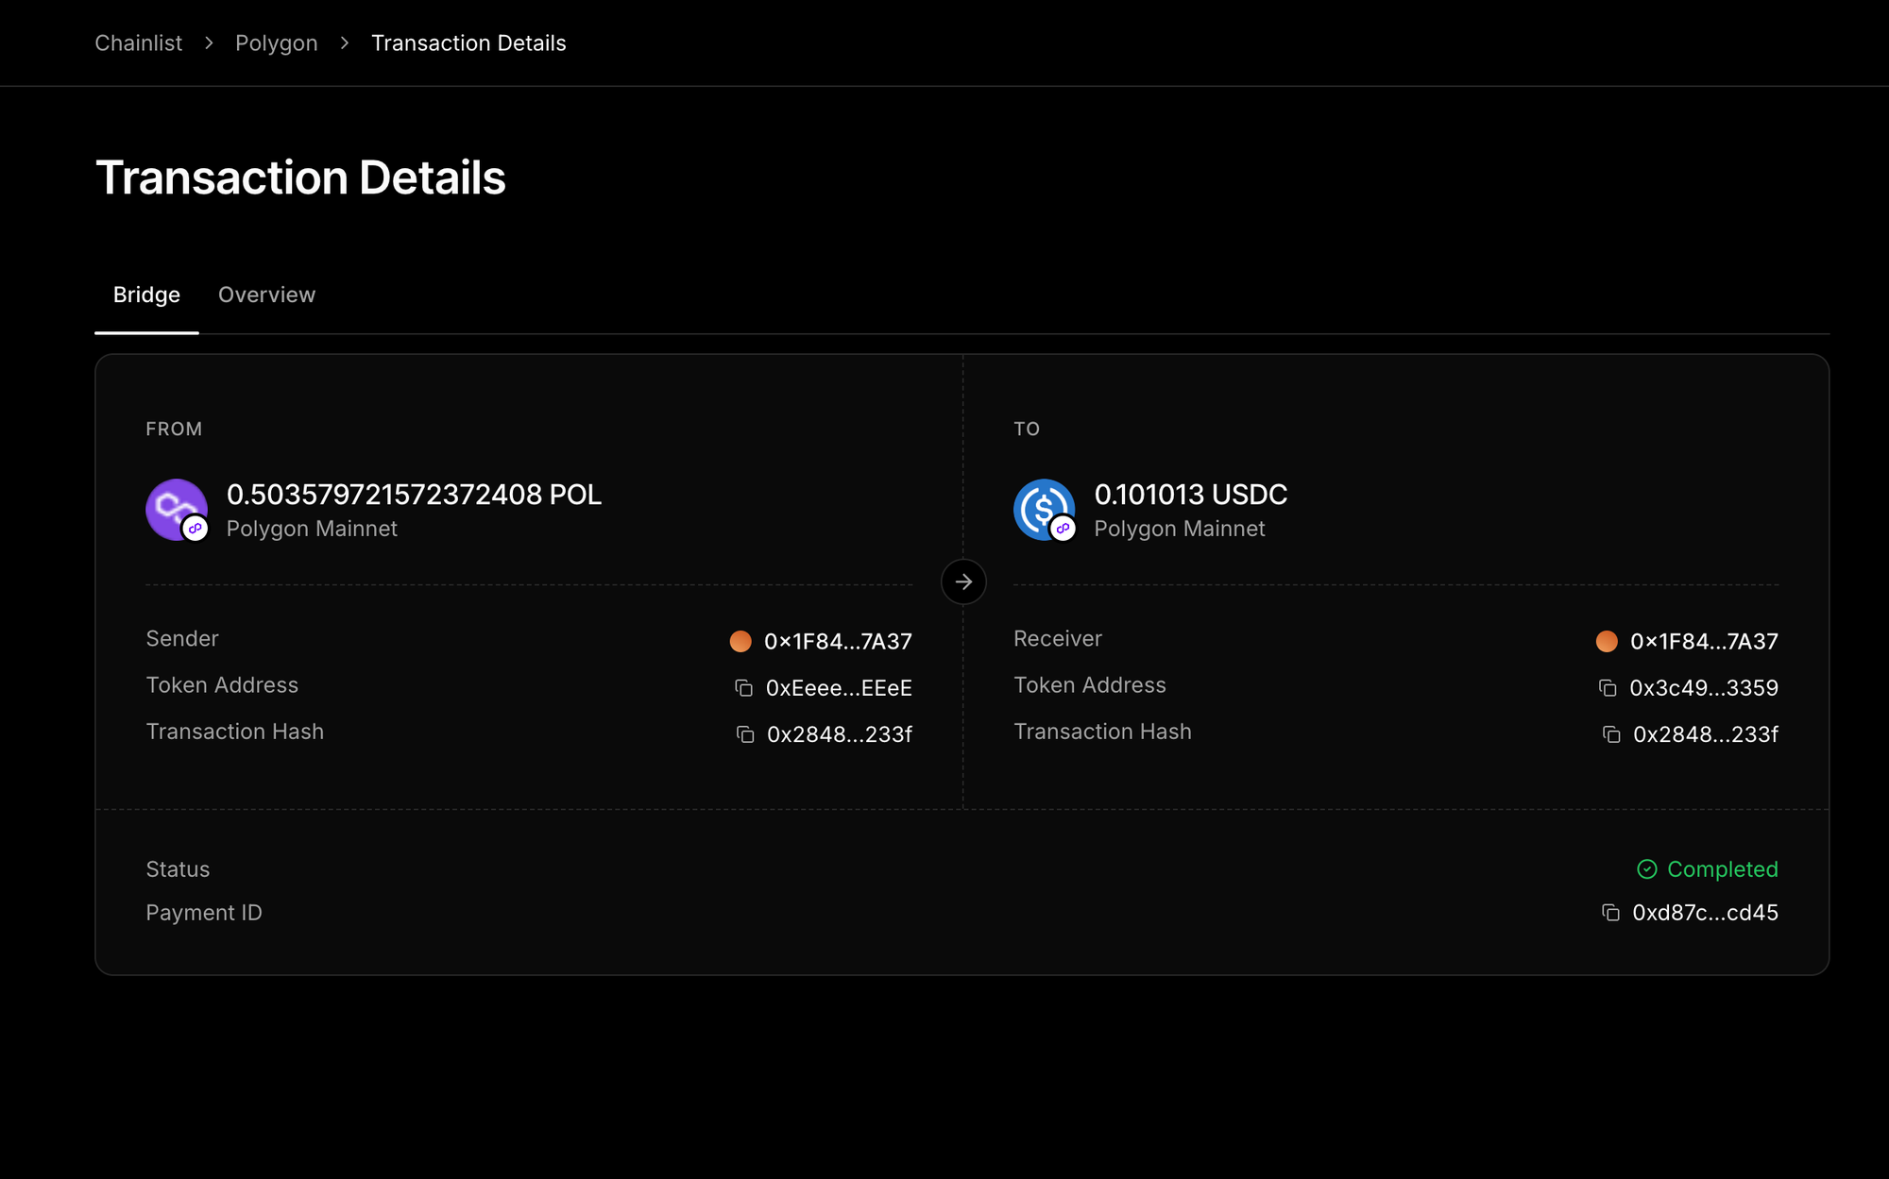Click sender transaction hash 0x2848...233f text
Image resolution: width=1889 pixels, height=1179 pixels.
click(839, 734)
